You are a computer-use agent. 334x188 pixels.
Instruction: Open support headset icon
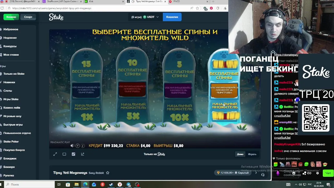pyautogui.click(x=263, y=175)
